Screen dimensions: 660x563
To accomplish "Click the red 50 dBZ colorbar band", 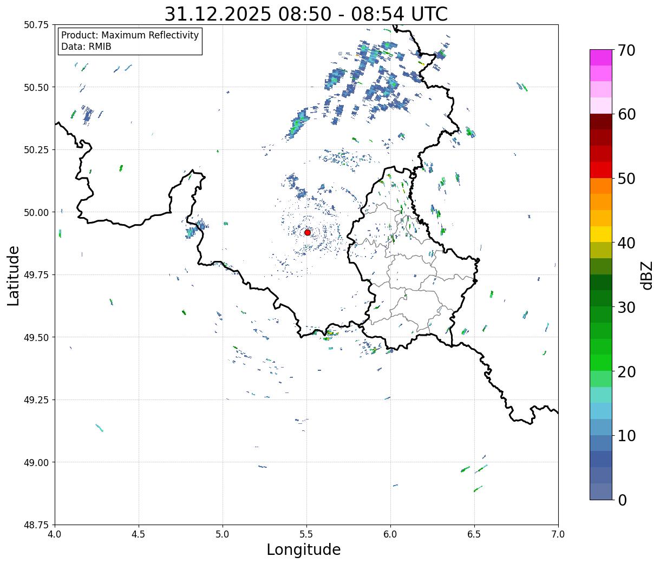I will click(601, 170).
